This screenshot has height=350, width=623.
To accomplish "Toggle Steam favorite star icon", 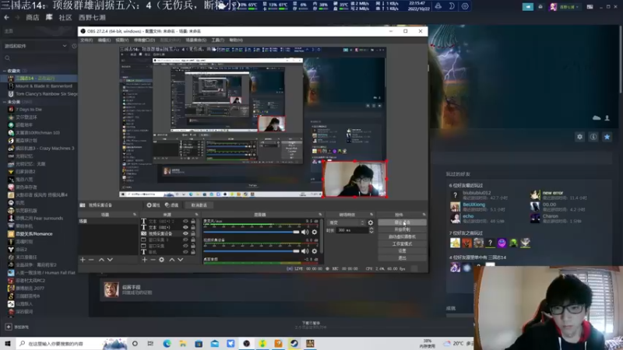I will [x=607, y=137].
